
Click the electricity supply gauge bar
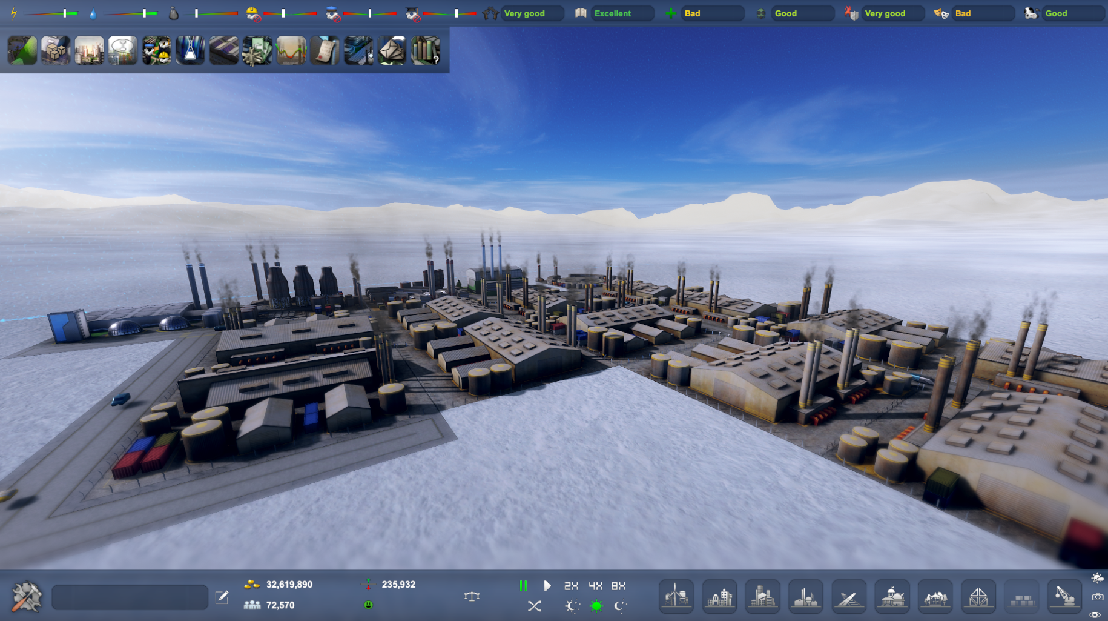click(51, 13)
